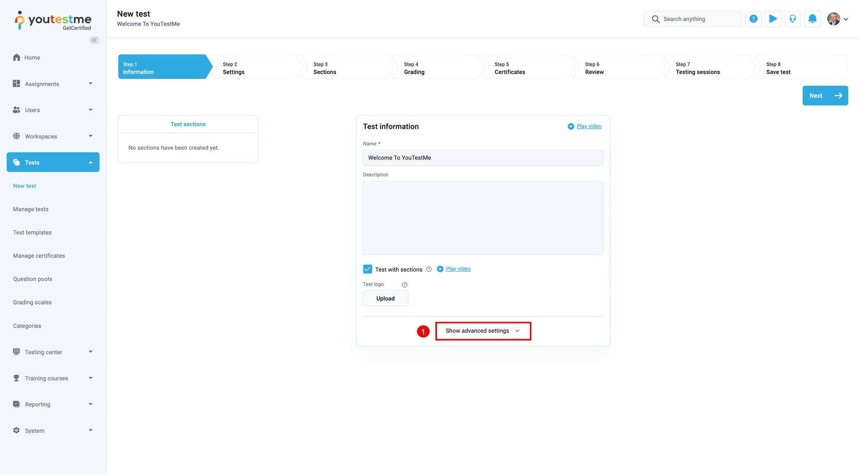Click the Home house icon
This screenshot has width=860, height=475.
[16, 57]
